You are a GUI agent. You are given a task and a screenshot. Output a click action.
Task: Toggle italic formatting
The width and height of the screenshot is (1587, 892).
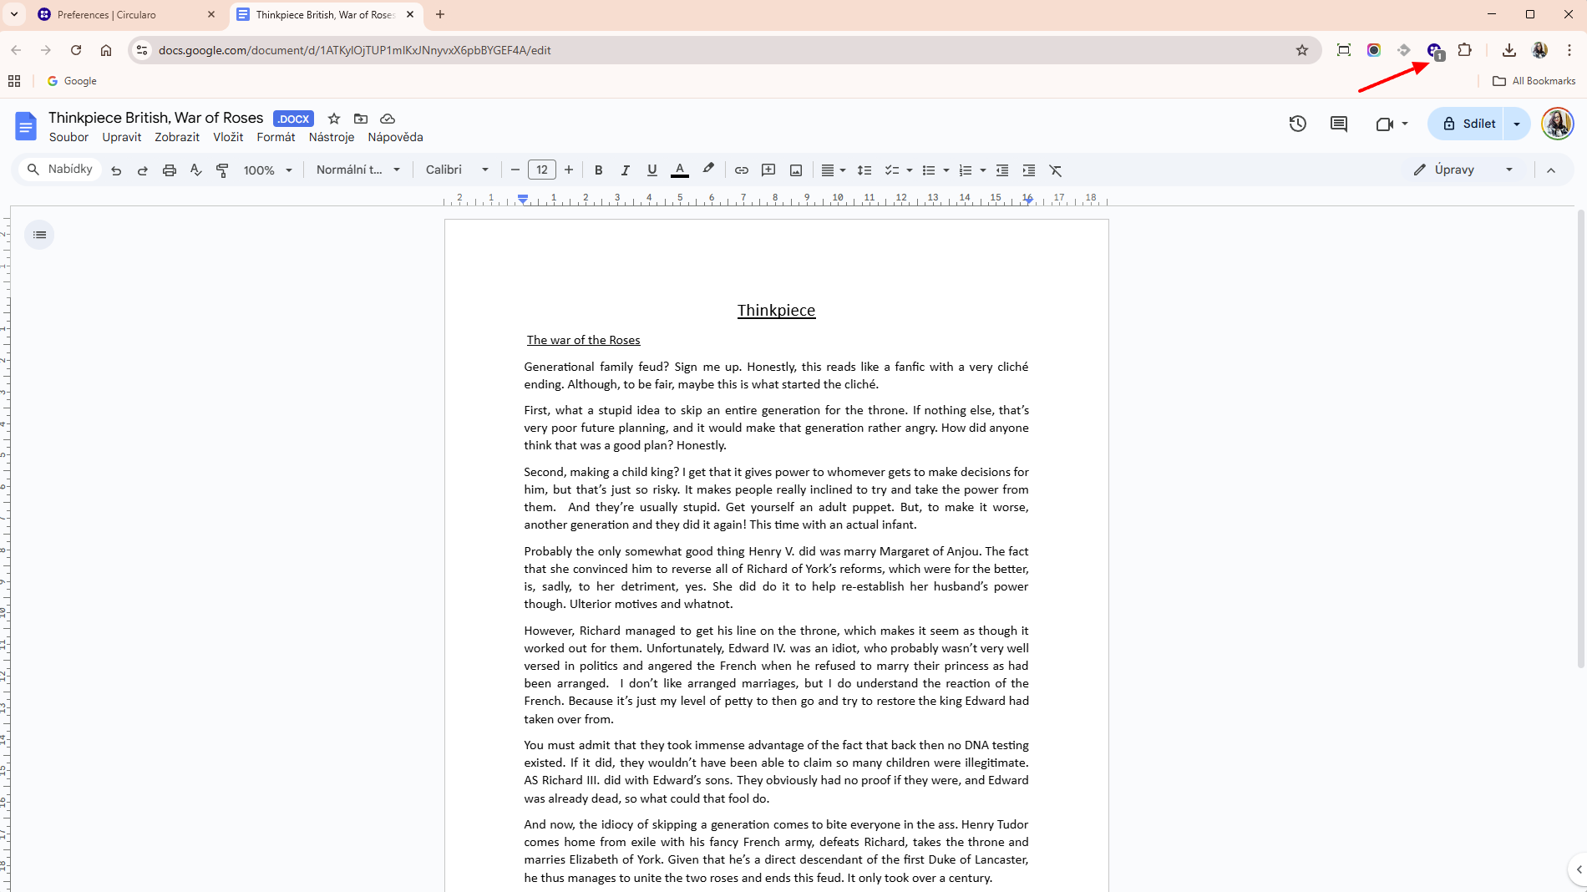click(625, 170)
